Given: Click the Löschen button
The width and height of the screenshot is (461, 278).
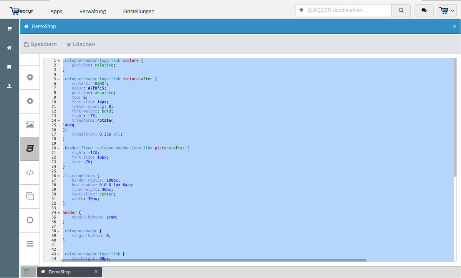Looking at the screenshot, I should click(81, 45).
